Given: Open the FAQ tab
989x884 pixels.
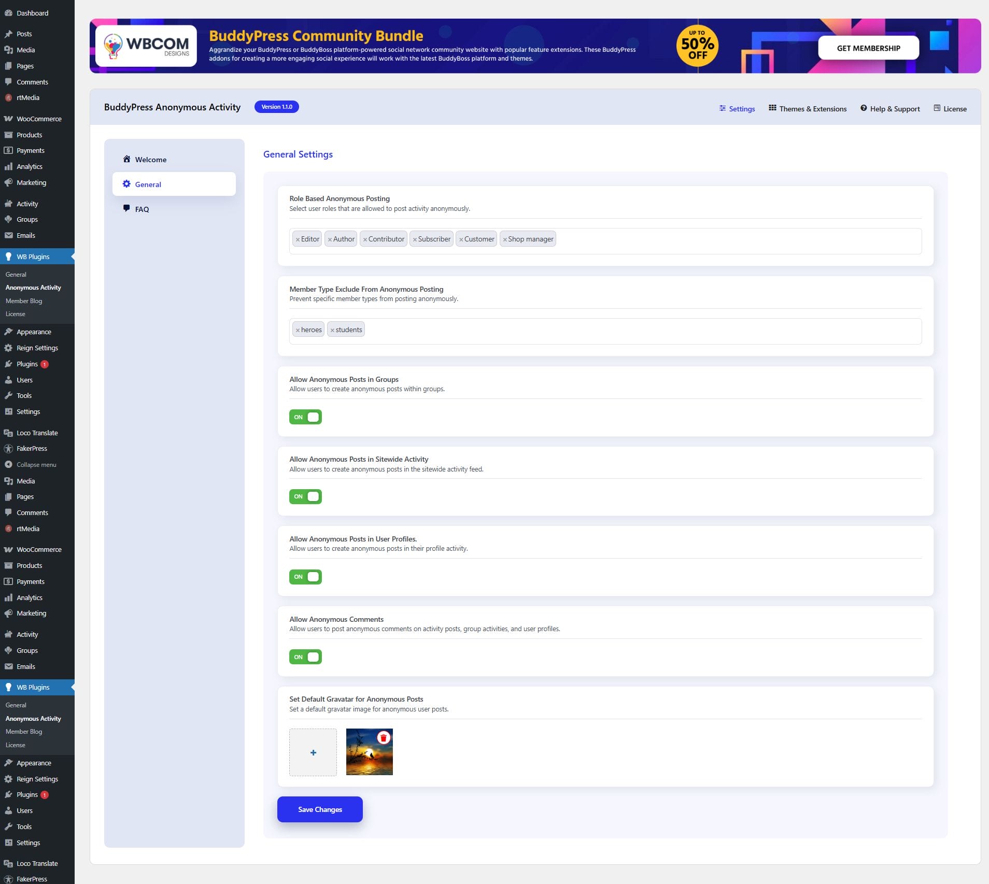Looking at the screenshot, I should point(142,209).
